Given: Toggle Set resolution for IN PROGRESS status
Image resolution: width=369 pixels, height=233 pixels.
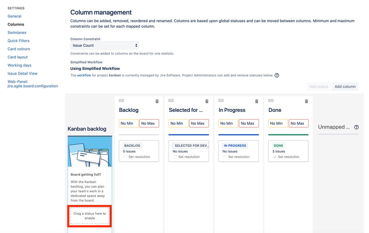Looking at the screenshot, I should coord(225,157).
